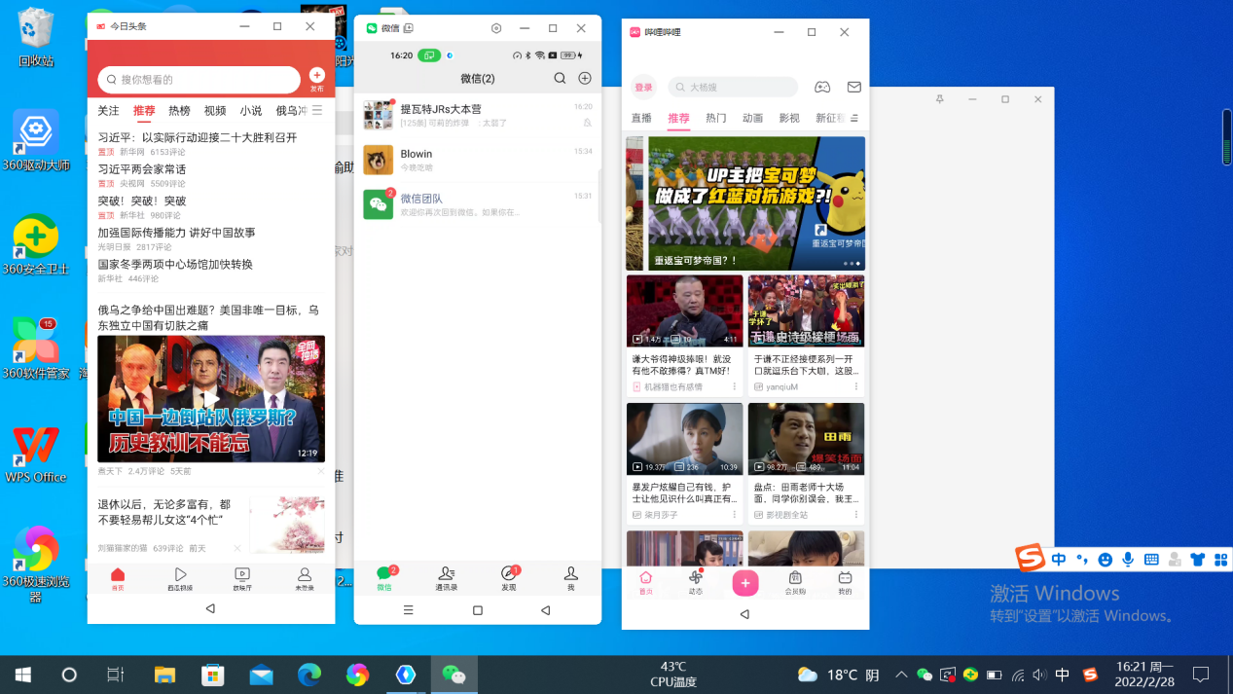Open 通讯录 contacts in WeChat bottom bar
Viewport: 1233px width, 694px height.
coord(447,578)
